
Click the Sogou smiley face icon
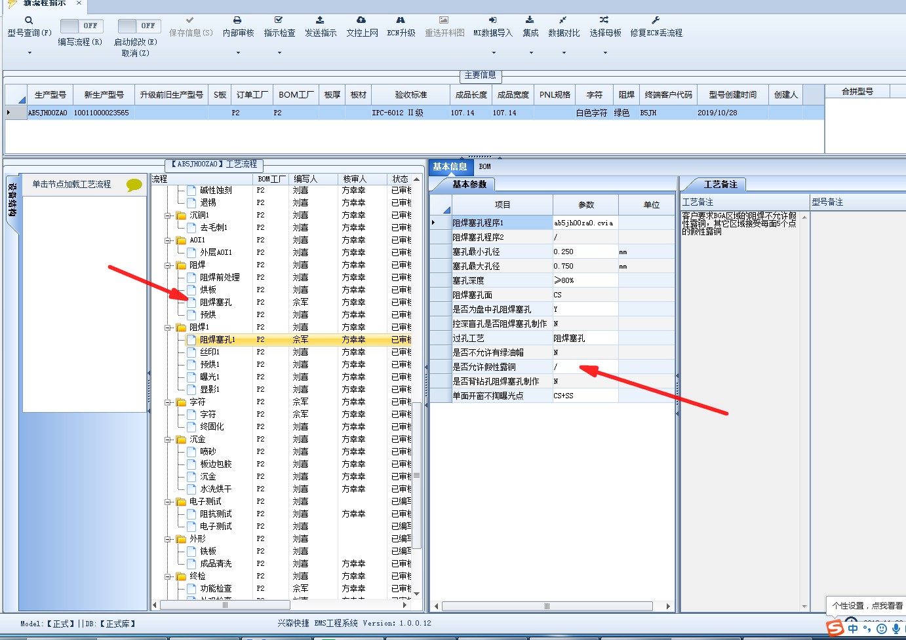(x=882, y=629)
